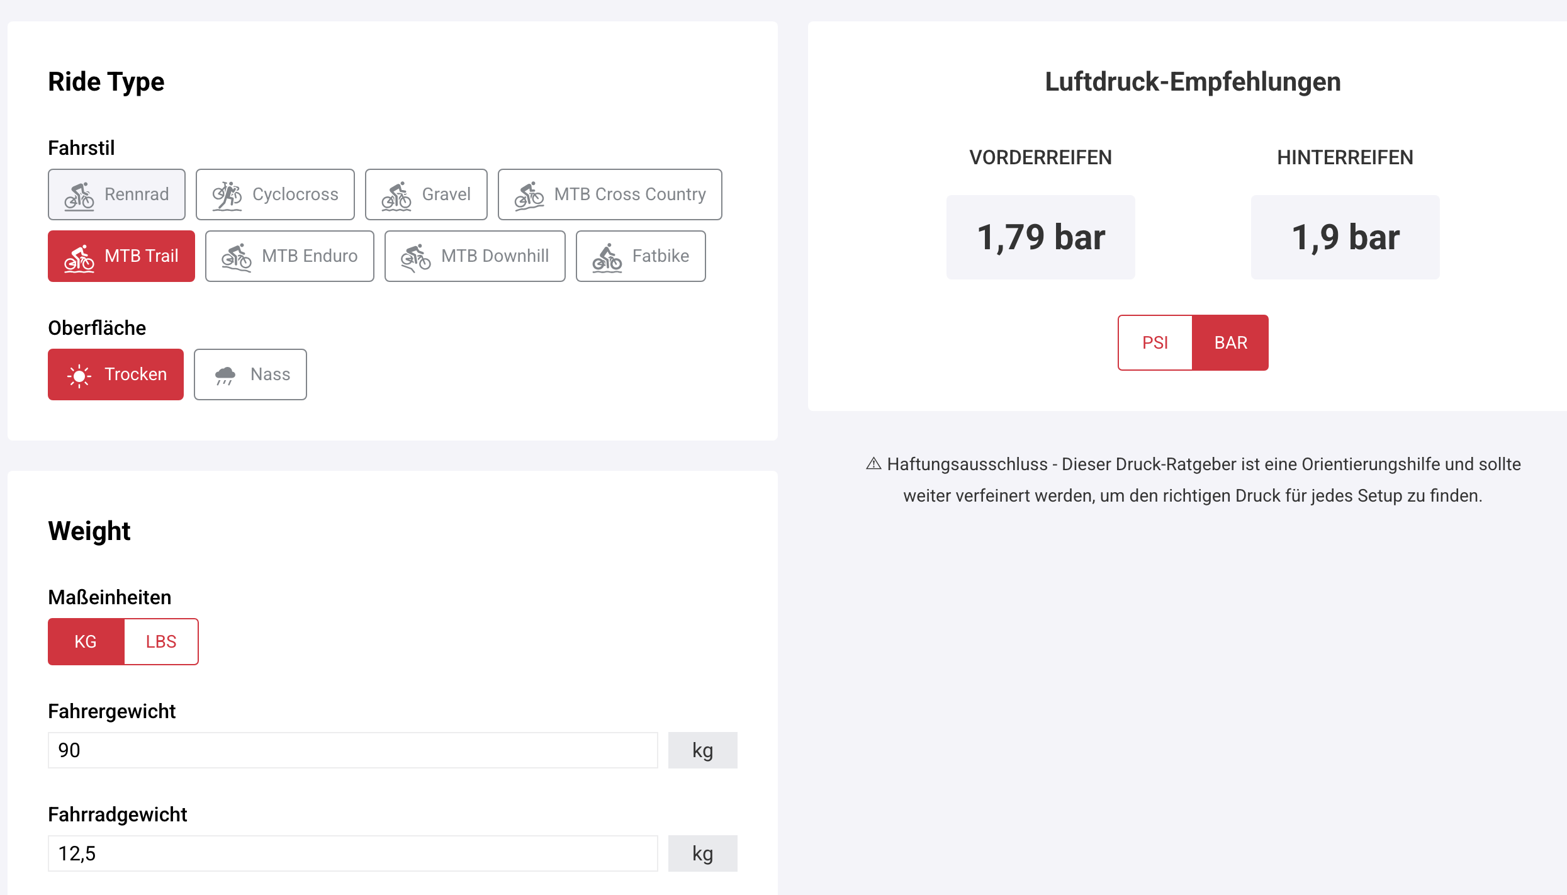Switch weight units to LBS
Image resolution: width=1567 pixels, height=895 pixels.
(161, 642)
